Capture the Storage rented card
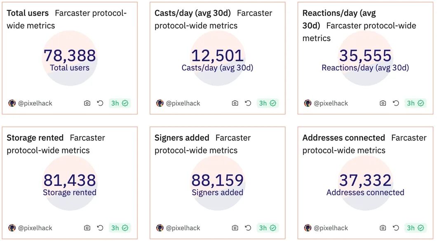Viewport: 437px width, 241px height. point(87,228)
